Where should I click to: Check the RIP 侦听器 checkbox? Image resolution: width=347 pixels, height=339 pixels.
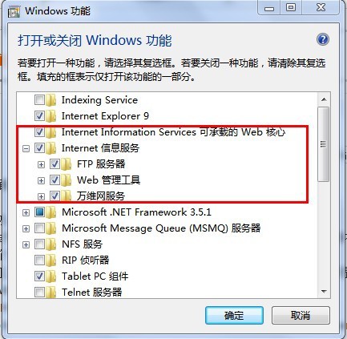pos(39,260)
